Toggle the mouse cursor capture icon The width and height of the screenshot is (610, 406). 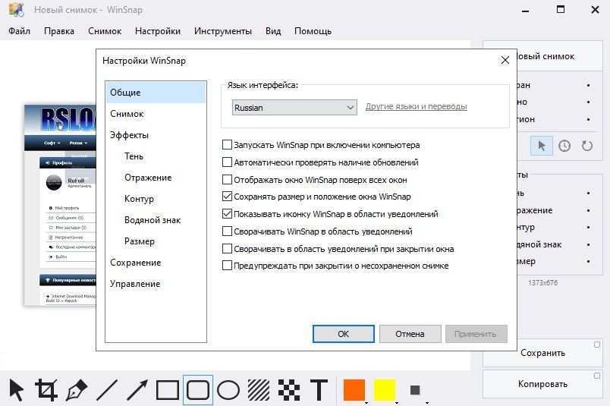point(542,146)
